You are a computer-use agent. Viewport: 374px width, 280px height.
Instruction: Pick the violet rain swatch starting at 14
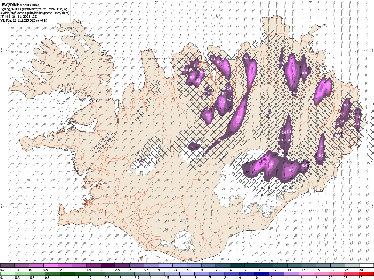point(291,274)
